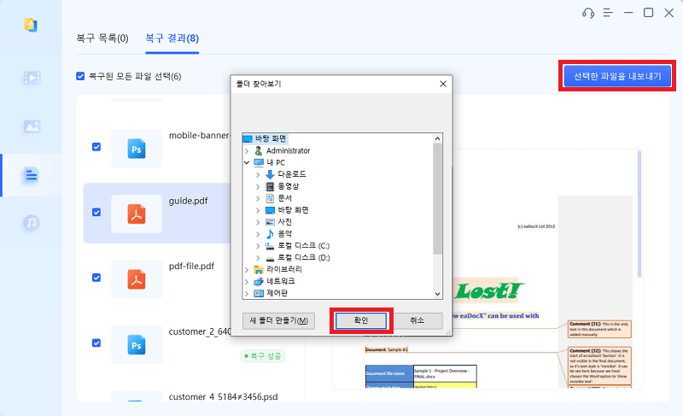The width and height of the screenshot is (683, 416).
Task: Switch to 복구 결과(8) tab
Action: click(x=172, y=38)
